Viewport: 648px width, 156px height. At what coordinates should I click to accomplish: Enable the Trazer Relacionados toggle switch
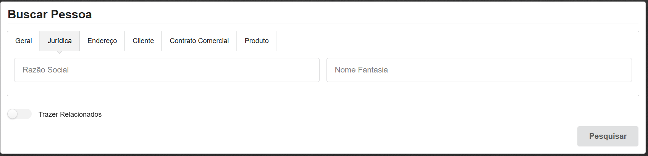19,114
